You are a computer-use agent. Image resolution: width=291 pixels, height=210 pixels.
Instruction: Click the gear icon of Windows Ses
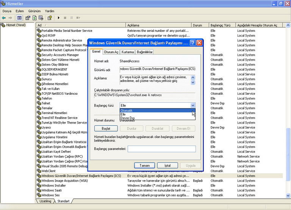tap(39, 195)
